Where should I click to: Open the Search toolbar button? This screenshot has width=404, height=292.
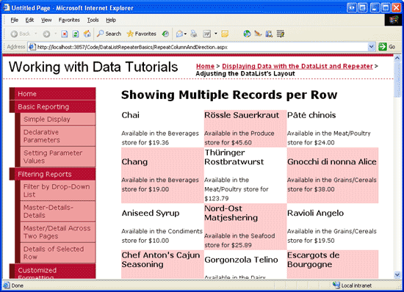coord(109,34)
